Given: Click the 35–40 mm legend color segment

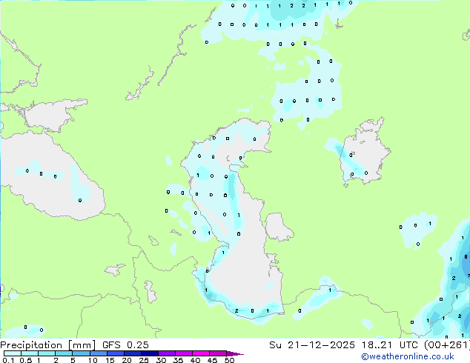Looking at the screenshot, I should (184, 353).
